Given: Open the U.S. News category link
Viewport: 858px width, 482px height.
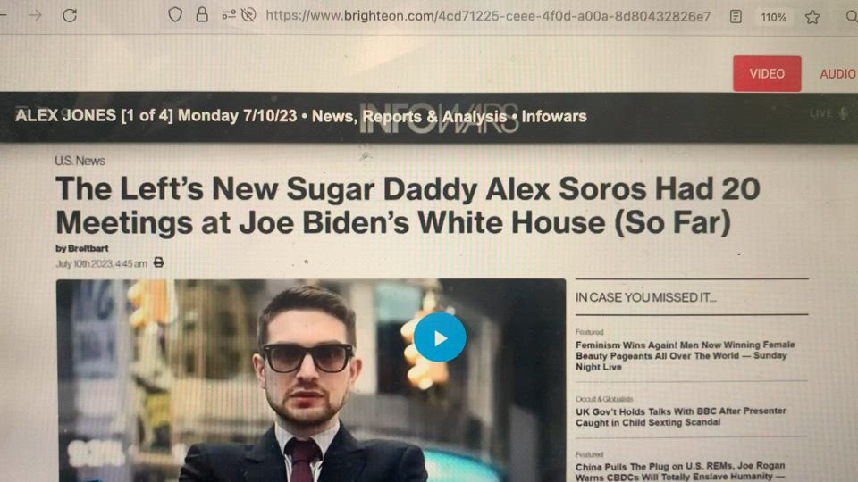Looking at the screenshot, I should click(80, 161).
